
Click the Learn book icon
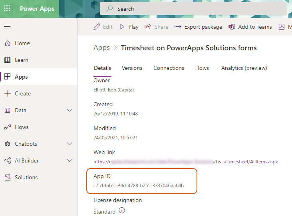[8, 60]
